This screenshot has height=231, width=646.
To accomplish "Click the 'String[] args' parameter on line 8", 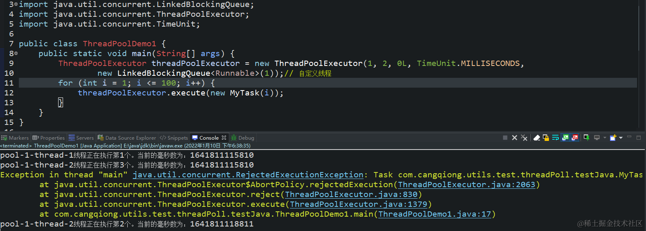I will 188,54.
